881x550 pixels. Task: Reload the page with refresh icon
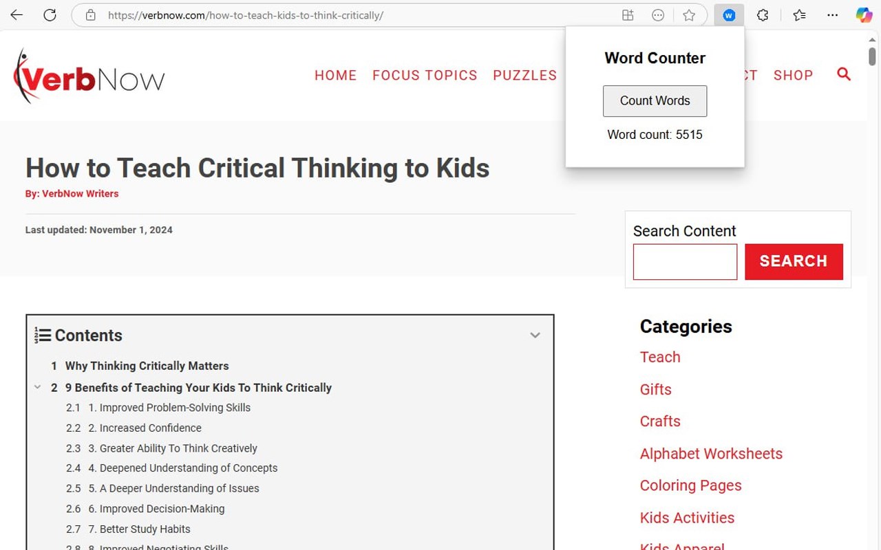click(50, 15)
